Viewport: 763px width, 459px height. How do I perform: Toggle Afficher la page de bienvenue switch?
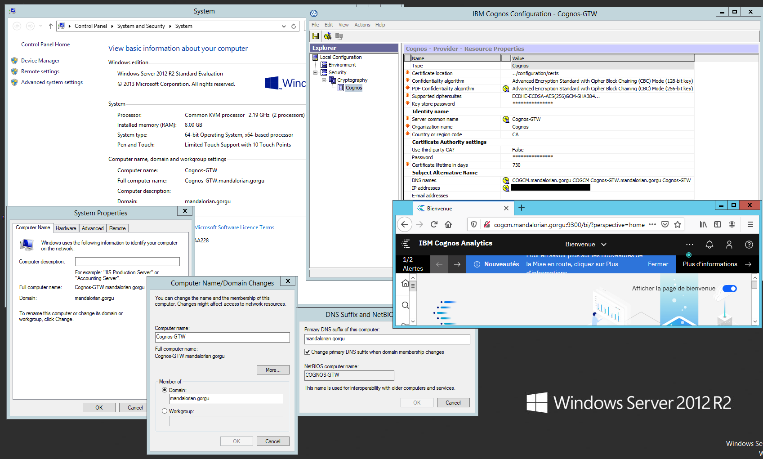pyautogui.click(x=730, y=288)
